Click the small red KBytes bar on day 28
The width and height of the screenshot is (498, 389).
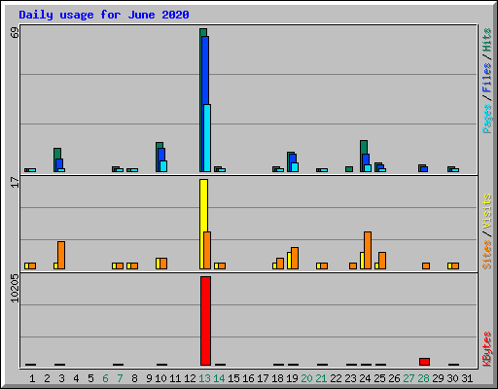point(424,362)
